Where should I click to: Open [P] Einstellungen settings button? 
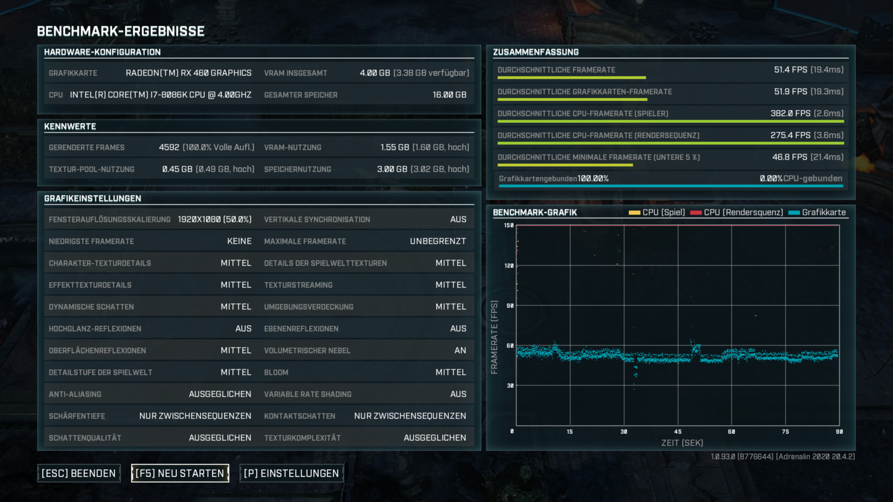[291, 473]
